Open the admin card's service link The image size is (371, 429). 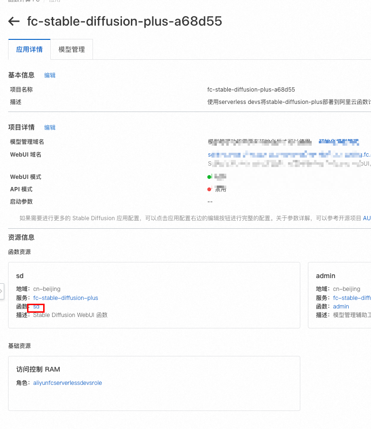pos(352,298)
